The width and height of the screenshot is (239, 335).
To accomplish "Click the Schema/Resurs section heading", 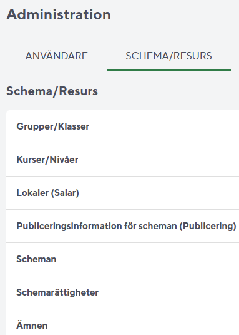I will tap(52, 91).
